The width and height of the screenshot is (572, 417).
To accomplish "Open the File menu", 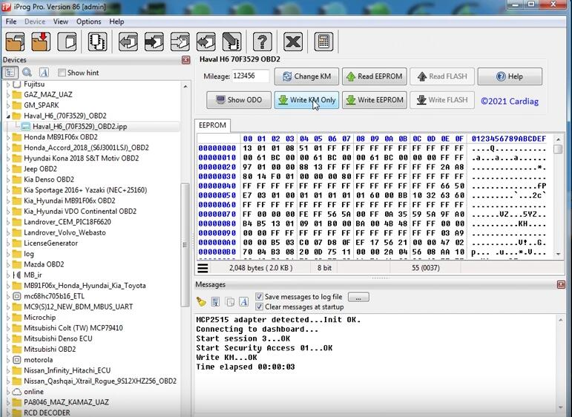I will coord(11,22).
